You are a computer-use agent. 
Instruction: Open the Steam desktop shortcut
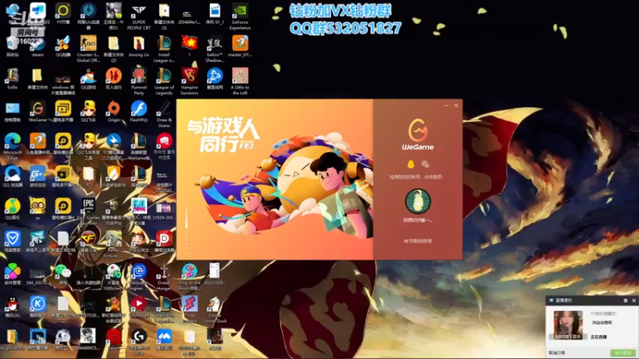pyautogui.click(x=38, y=47)
